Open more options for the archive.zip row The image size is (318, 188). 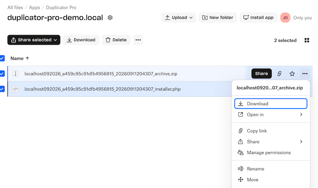(305, 73)
